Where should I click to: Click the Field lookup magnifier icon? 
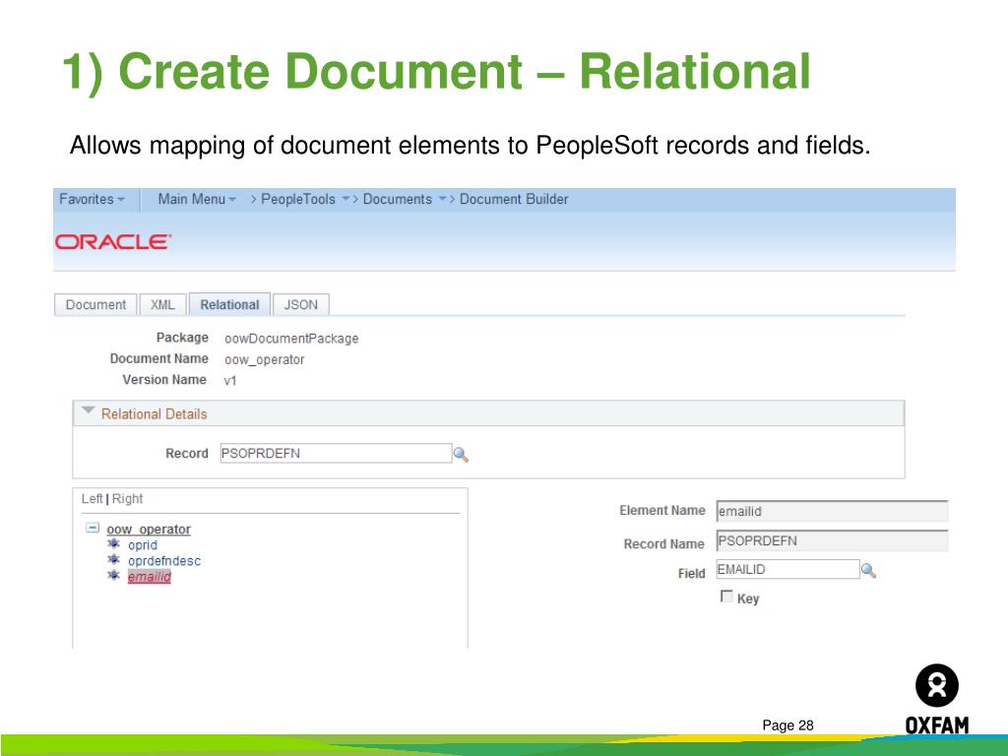(x=868, y=570)
